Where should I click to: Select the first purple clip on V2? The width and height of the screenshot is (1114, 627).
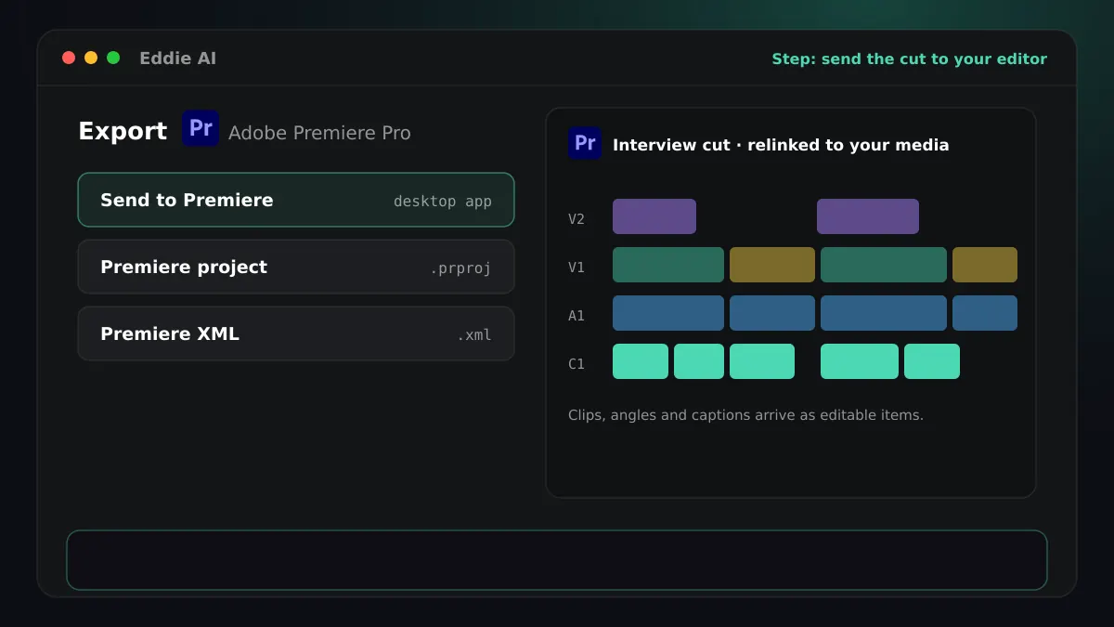(654, 216)
